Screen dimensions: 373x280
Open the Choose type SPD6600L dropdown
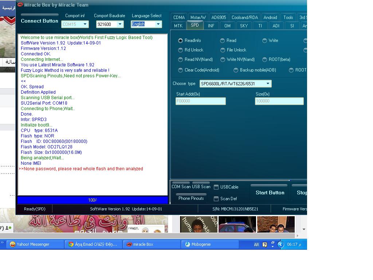point(268,84)
